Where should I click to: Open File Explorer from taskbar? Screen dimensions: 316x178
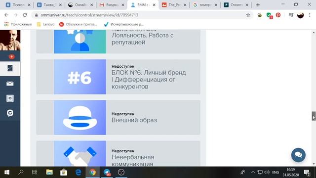(49, 173)
